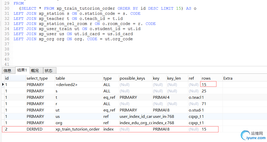Select the DERIVED select_type cell
The width and height of the screenshot is (267, 142).
click(35, 129)
